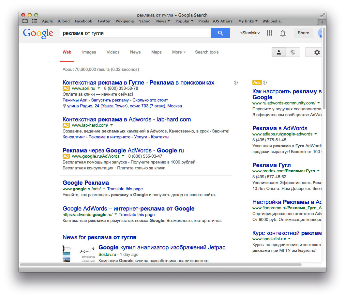
Task: Open Контекстная реклама в Adwords - lab-hard.com
Action: pos(127,119)
